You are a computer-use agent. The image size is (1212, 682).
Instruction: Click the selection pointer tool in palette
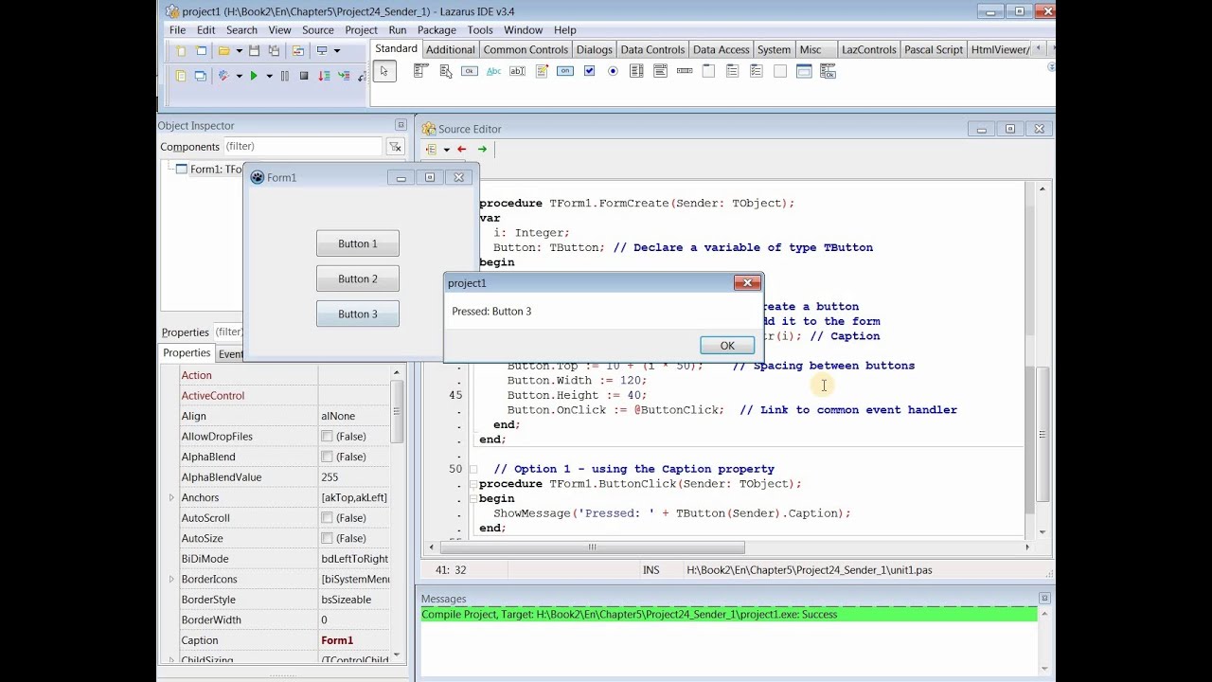pos(384,71)
